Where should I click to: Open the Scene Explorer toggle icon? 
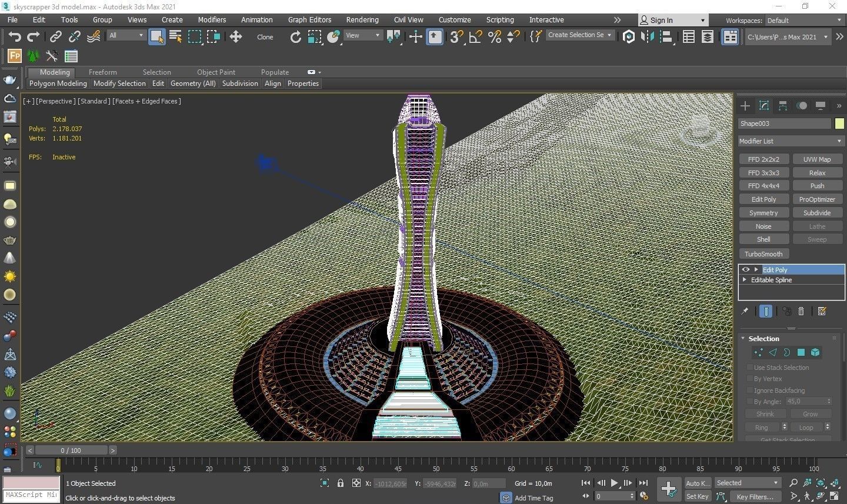point(688,37)
